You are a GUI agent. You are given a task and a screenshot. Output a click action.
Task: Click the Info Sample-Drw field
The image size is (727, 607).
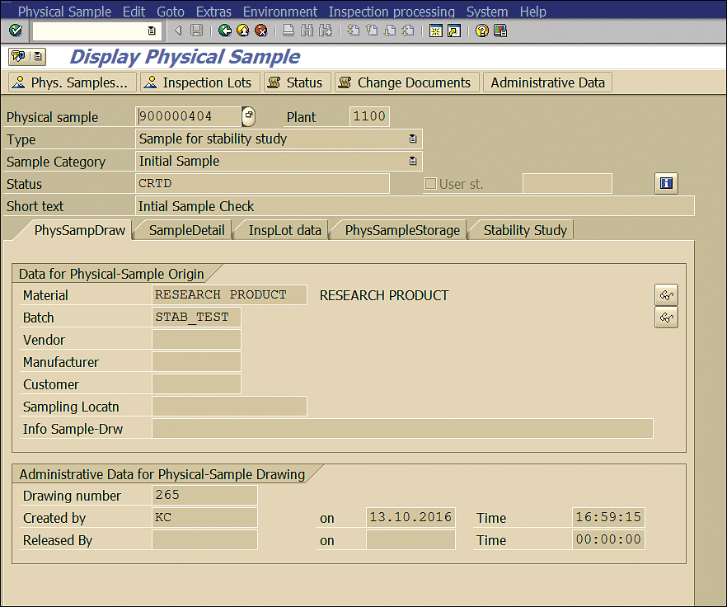402,428
